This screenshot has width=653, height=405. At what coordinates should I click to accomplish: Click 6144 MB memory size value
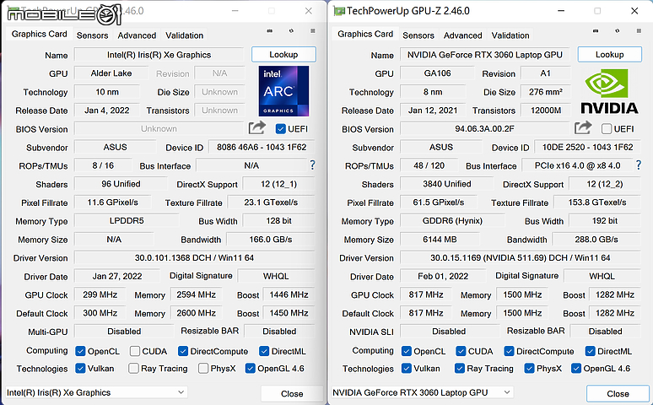(440, 240)
